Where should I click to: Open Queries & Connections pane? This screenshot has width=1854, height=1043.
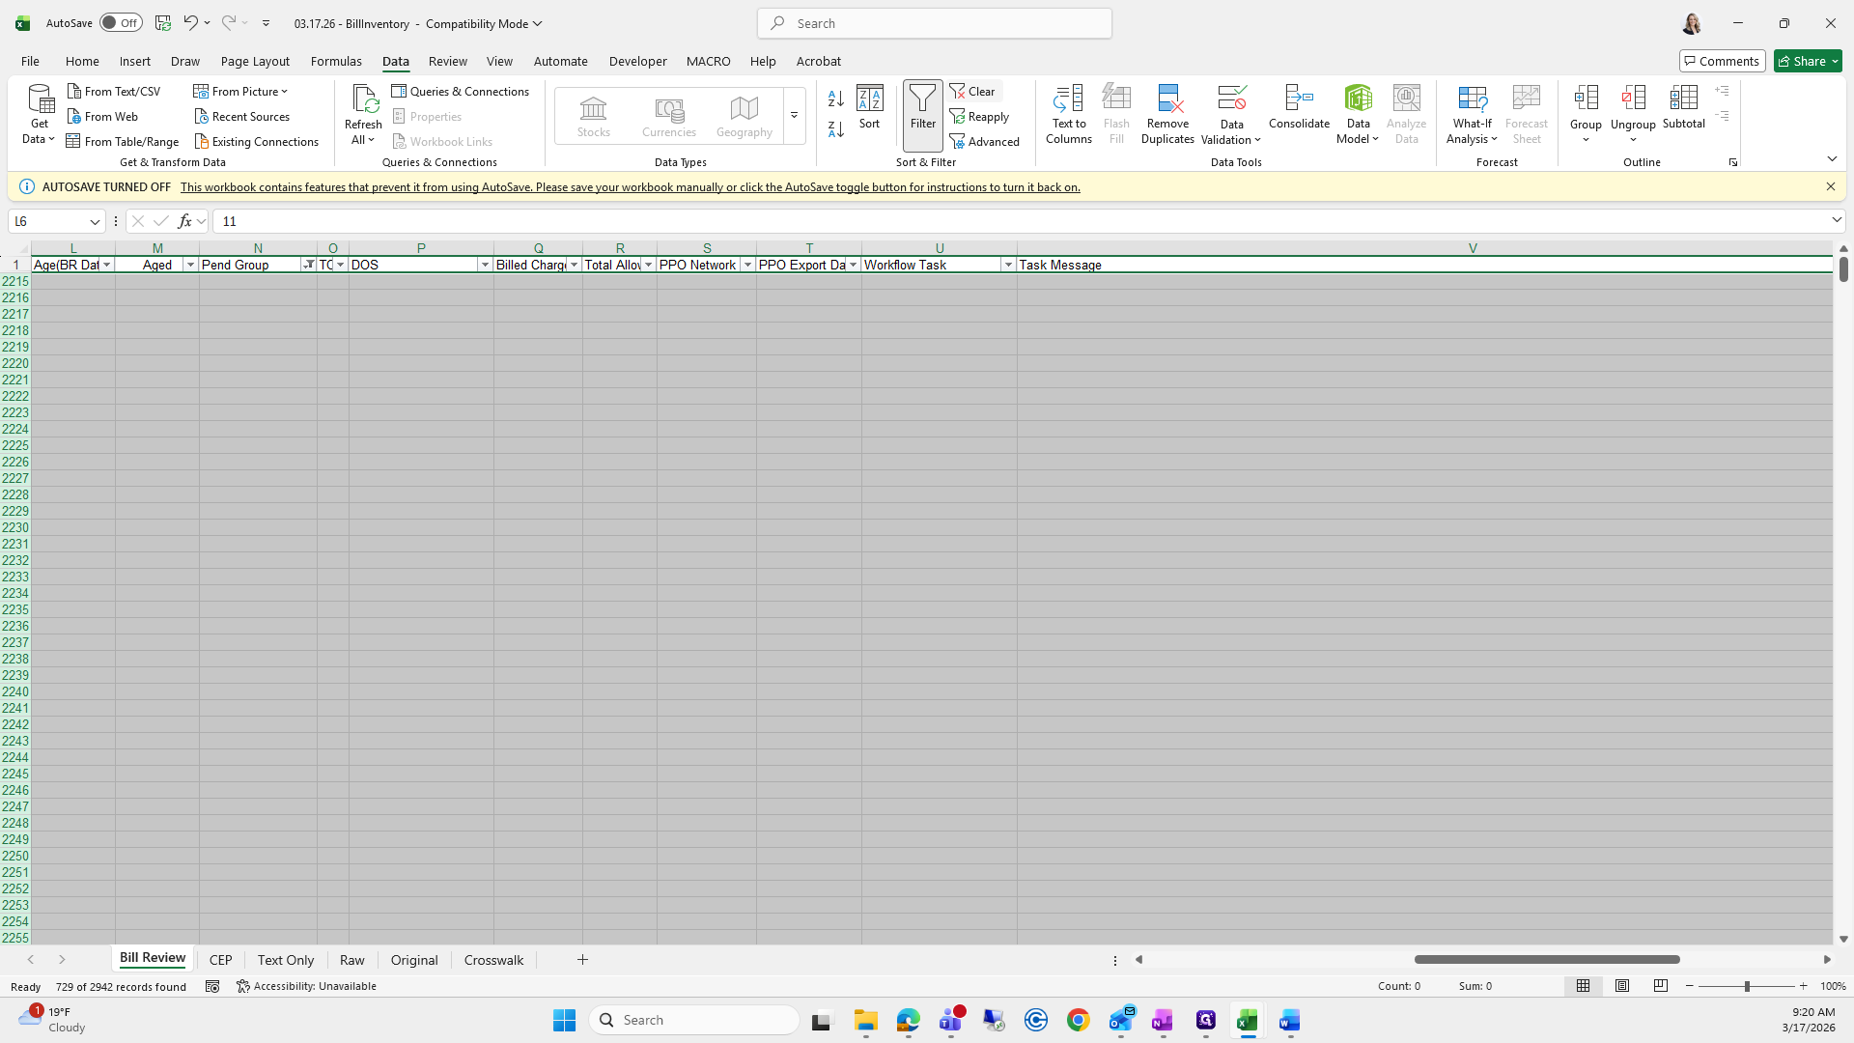[x=461, y=92]
